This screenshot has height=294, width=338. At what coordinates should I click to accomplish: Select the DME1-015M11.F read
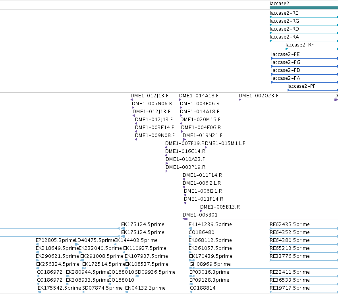(225, 143)
